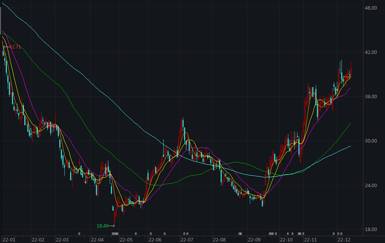385x243 pixels.
Task: Select the 22-09 date on time axis
Action: coord(254,240)
